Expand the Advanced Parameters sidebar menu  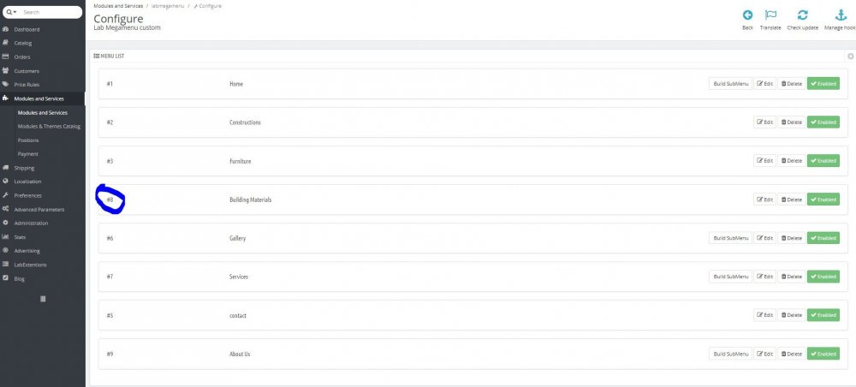tap(39, 209)
